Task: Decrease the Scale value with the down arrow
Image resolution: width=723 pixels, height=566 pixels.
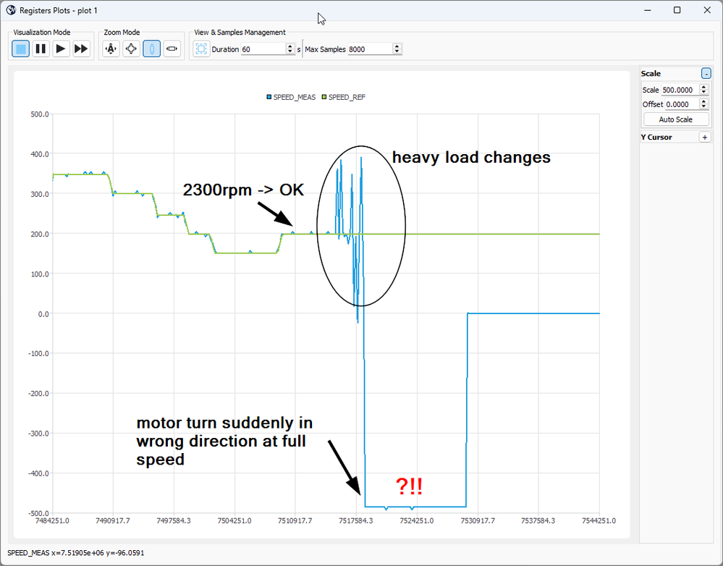Action: 703,93
